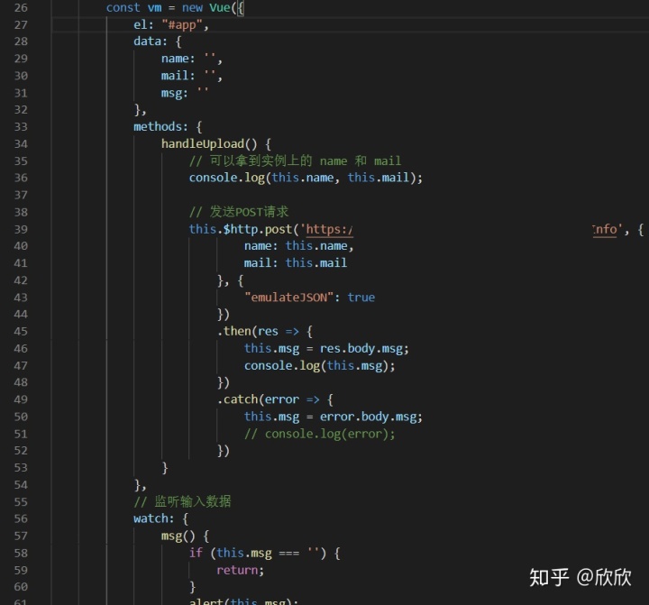Click the 'methods' keyword on line 33

(x=157, y=127)
